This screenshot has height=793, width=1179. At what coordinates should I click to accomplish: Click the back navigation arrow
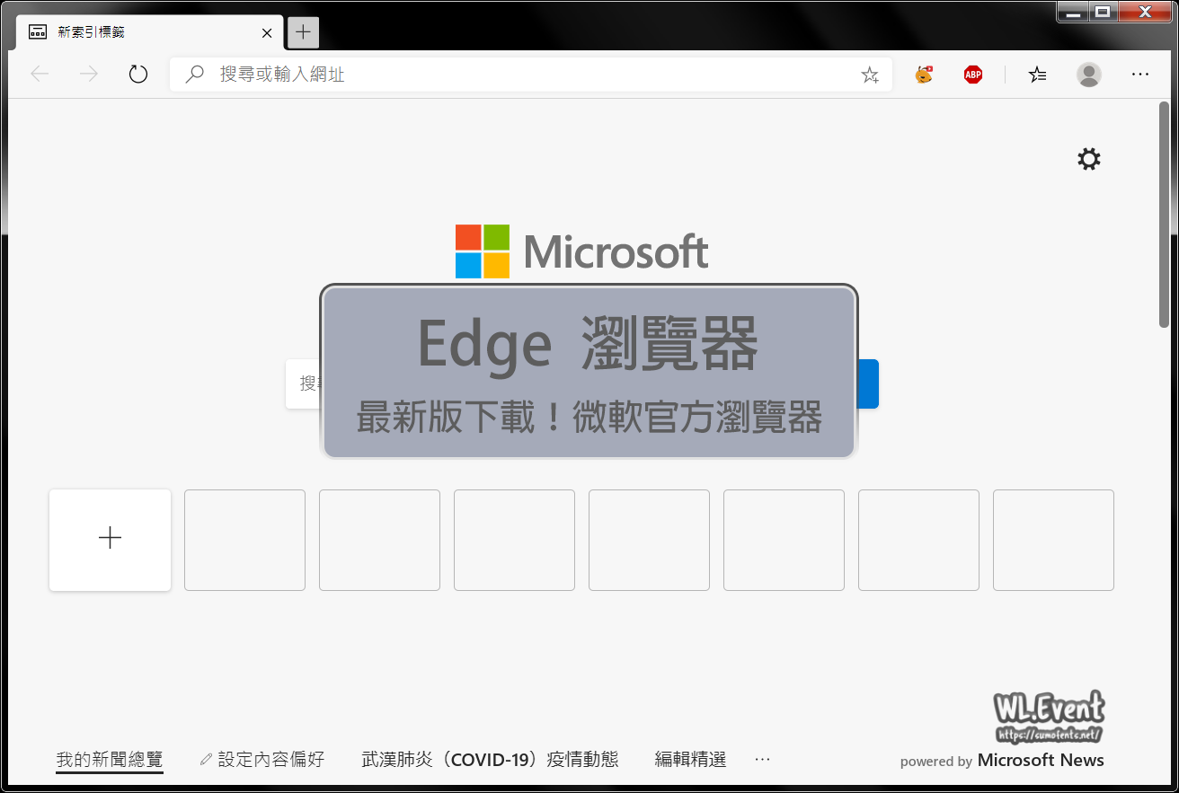tap(40, 75)
